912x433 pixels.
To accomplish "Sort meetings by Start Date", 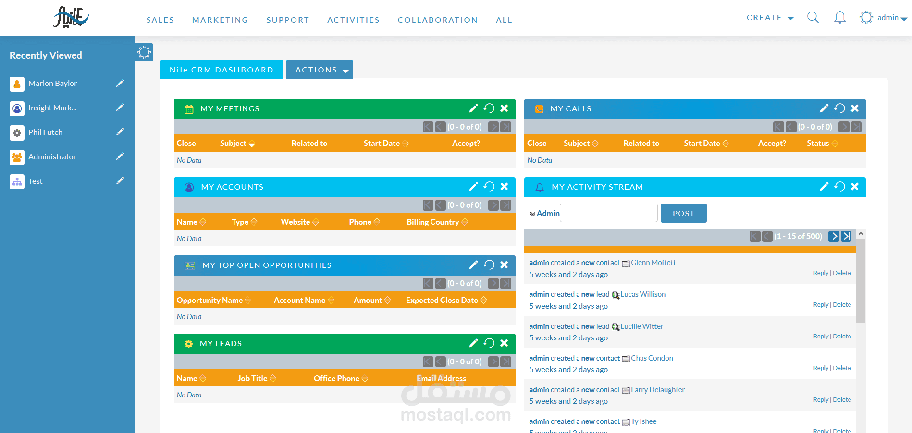I will point(386,143).
